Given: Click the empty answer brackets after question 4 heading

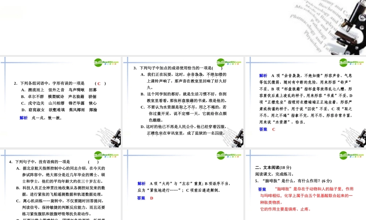Looking at the screenshot, I should click(x=93, y=162).
